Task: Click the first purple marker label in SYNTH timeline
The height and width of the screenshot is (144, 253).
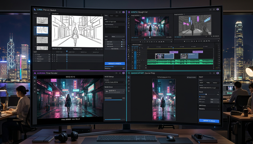Action: coord(174,52)
